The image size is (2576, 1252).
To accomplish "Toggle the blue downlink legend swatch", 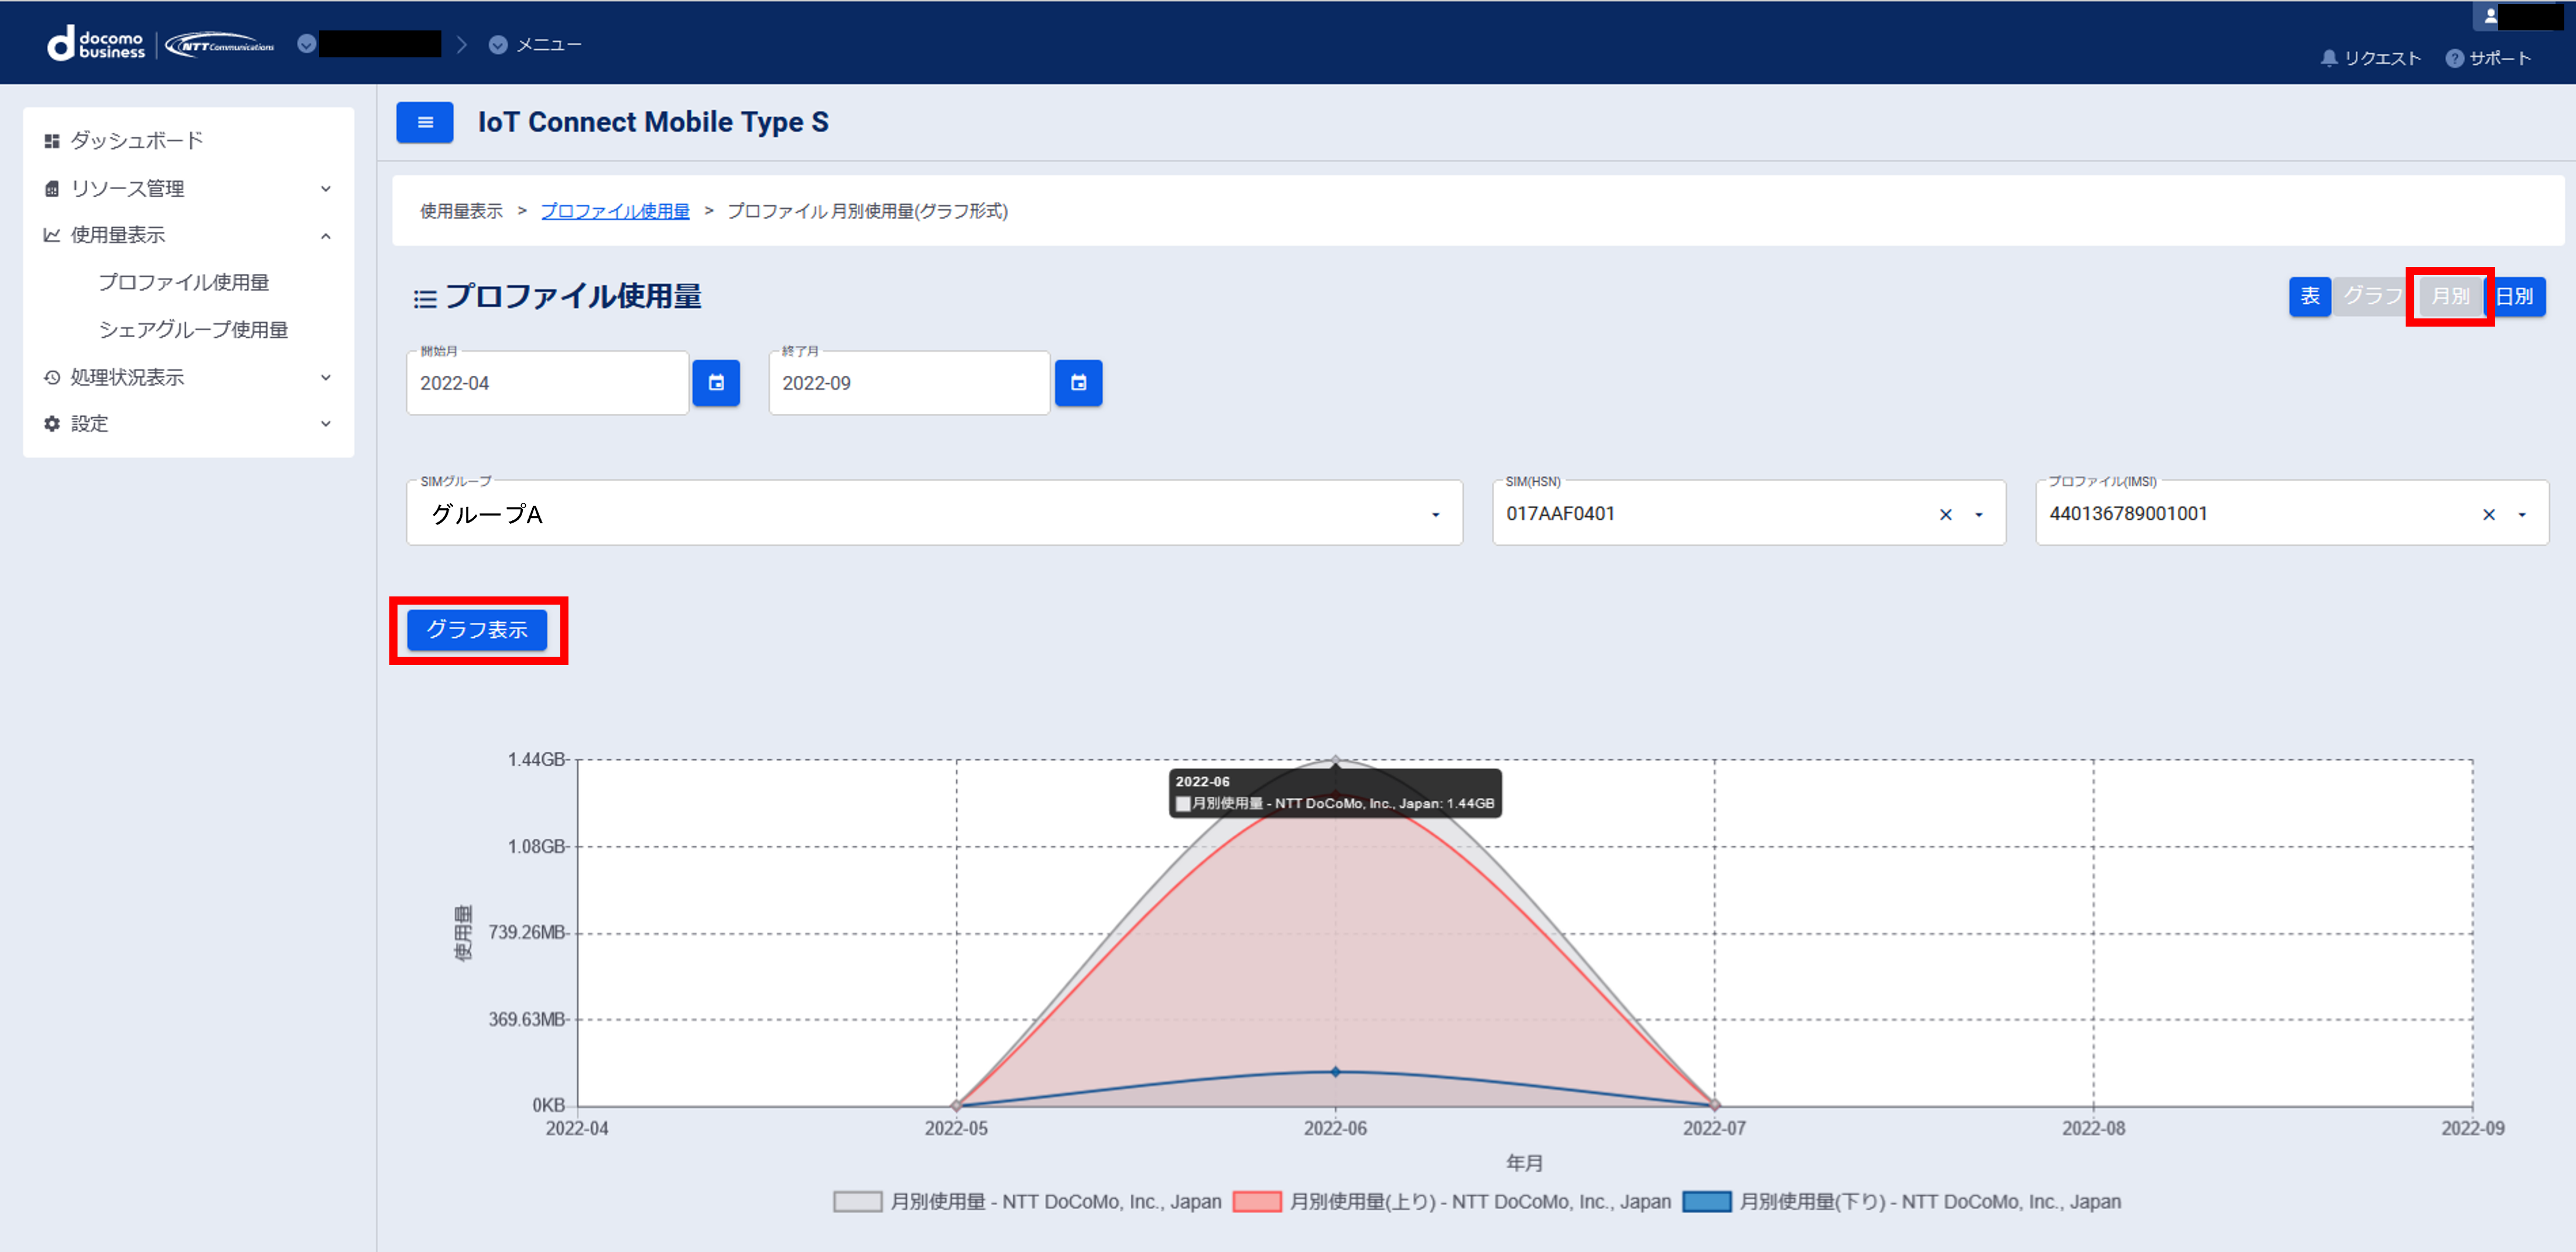I will (1706, 1201).
